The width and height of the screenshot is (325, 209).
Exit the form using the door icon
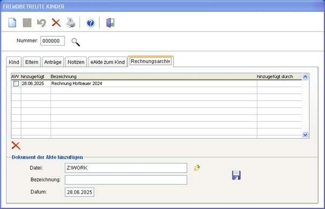coord(110,23)
